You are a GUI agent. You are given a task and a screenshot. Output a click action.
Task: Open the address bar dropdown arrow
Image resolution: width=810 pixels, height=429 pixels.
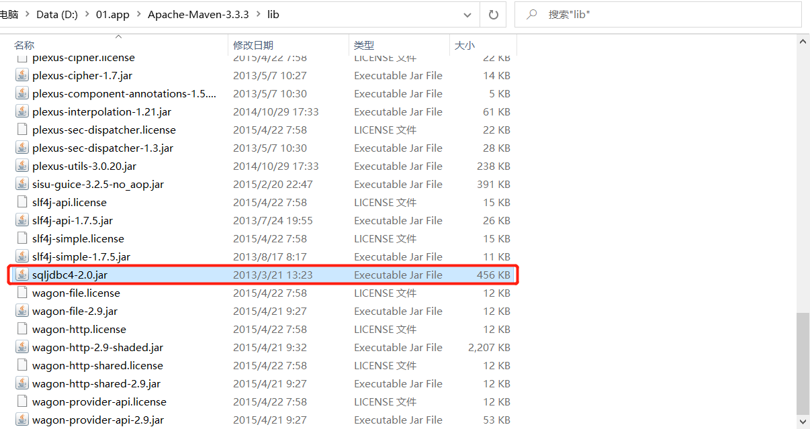[467, 14]
